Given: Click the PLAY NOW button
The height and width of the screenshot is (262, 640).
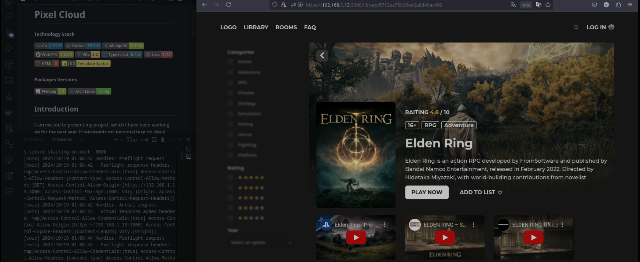Looking at the screenshot, I should click(427, 192).
